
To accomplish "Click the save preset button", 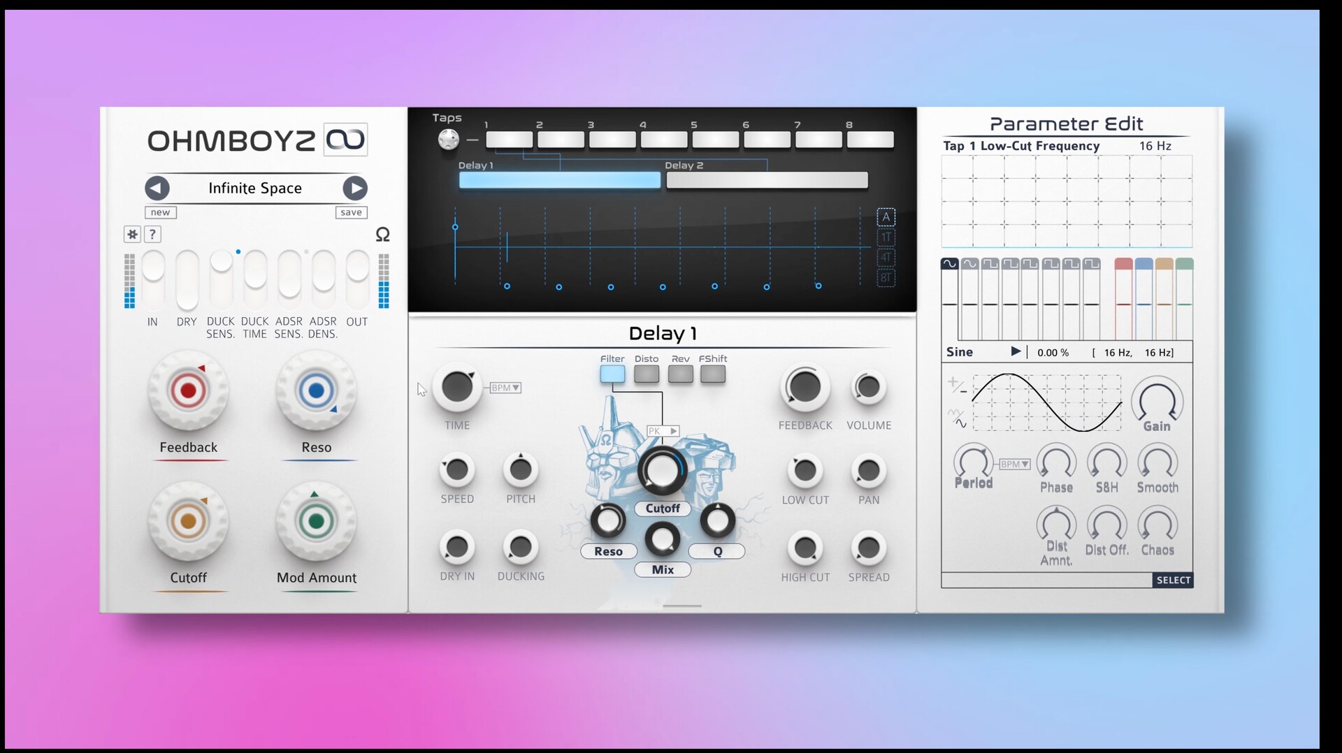I will click(x=351, y=212).
